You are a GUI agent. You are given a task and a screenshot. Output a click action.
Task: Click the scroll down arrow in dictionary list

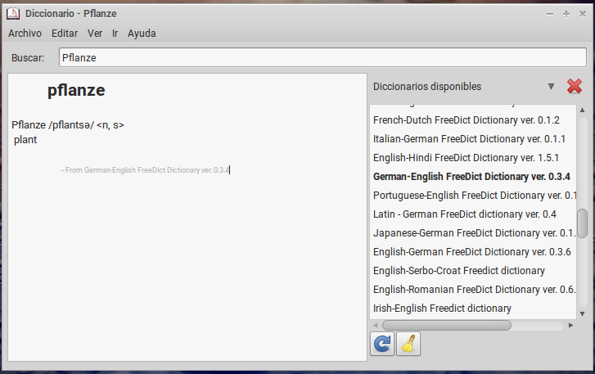click(x=582, y=313)
